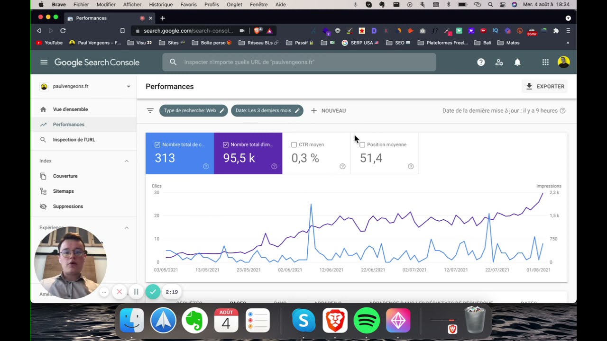
Task: Open the Favoris menu
Action: pyautogui.click(x=188, y=4)
